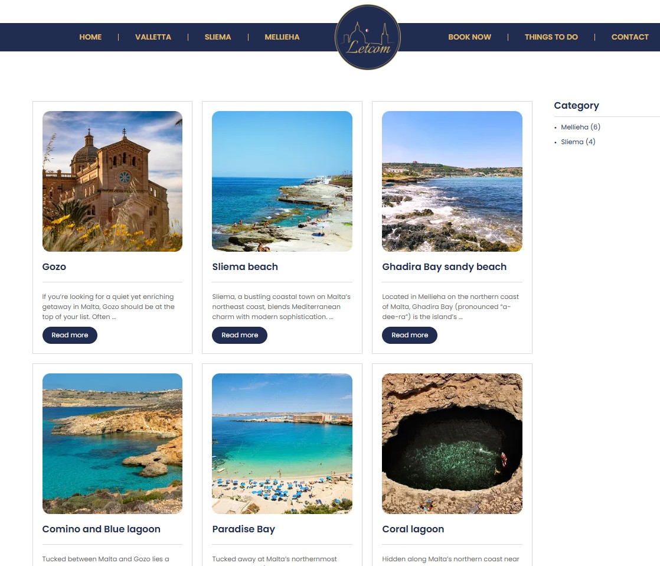Open the Ghadira Bay sandy beach article
Viewport: 660px width, 566px height.
tap(445, 266)
